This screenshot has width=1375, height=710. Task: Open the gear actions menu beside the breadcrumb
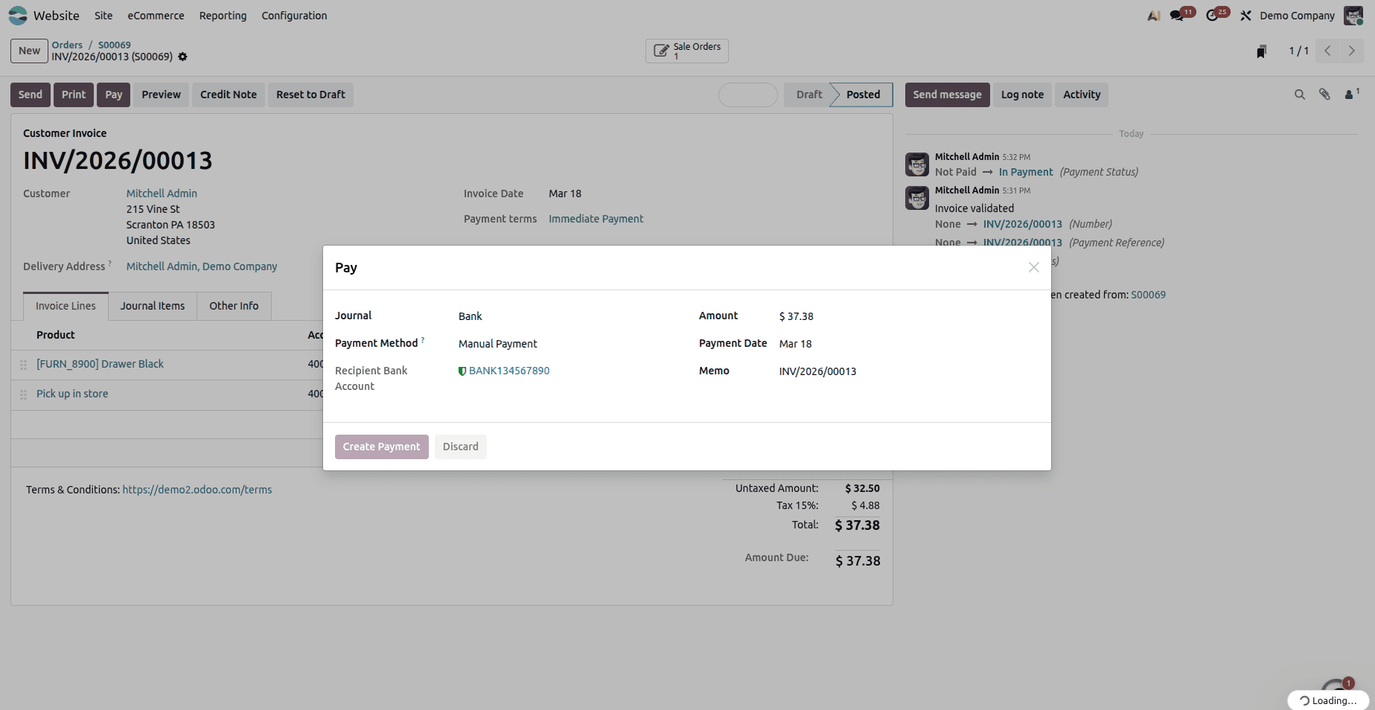[182, 57]
